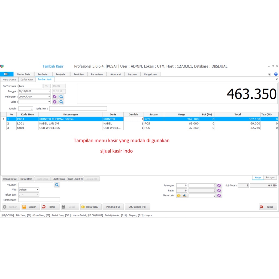This screenshot has width=279, height=279.
Task: Click the coin icon beside Biaya Lain
Action: (x=179, y=196)
